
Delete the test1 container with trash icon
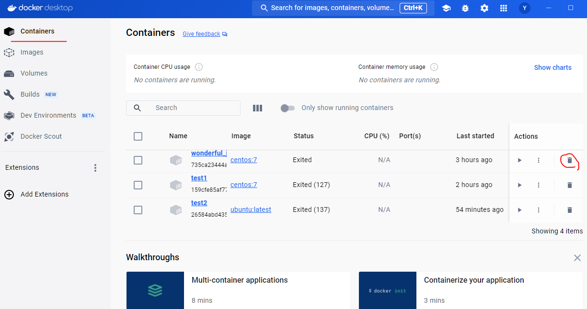(570, 185)
